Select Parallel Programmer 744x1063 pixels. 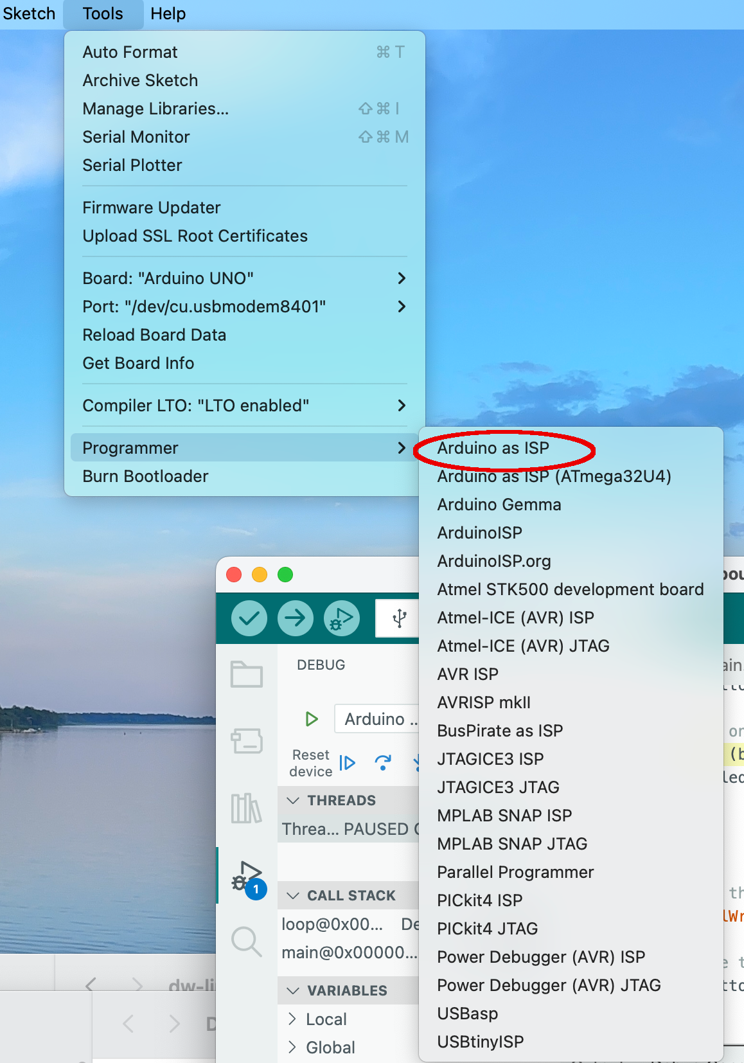click(x=571, y=872)
